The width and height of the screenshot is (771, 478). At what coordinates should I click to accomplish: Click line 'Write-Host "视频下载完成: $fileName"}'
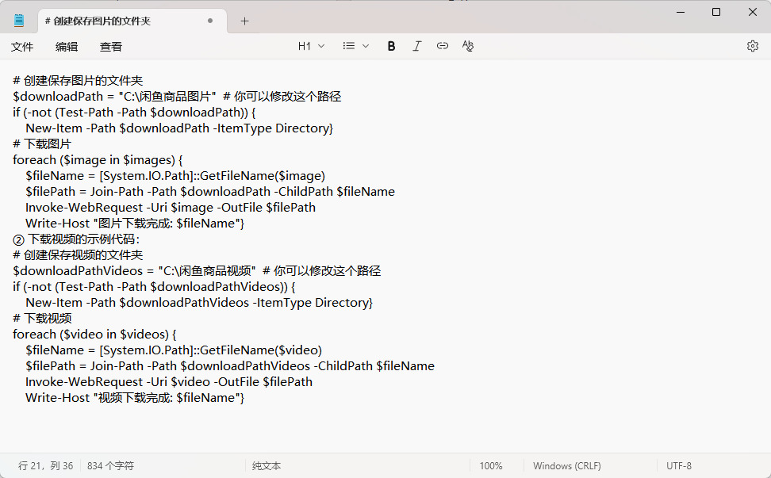click(135, 398)
